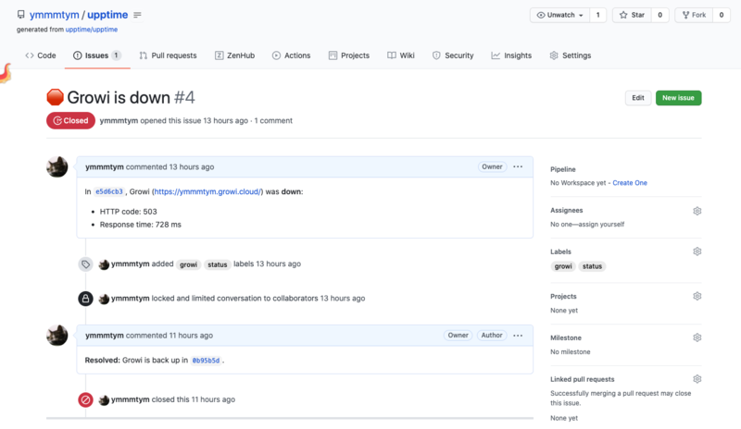Open three-dot menu on the Resolved comment
This screenshot has width=741, height=429.
[x=518, y=336]
